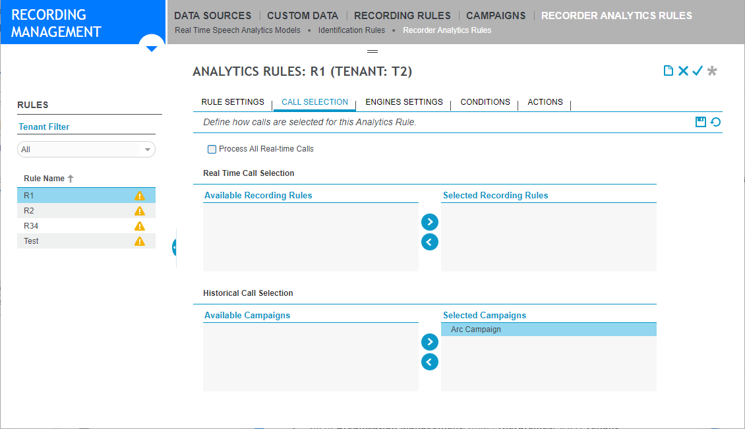This screenshot has height=429, width=745.
Task: Add campaign to selected with right arrow
Action: pyautogui.click(x=429, y=341)
